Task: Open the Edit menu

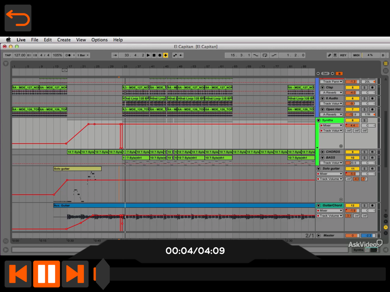Action: (x=48, y=40)
